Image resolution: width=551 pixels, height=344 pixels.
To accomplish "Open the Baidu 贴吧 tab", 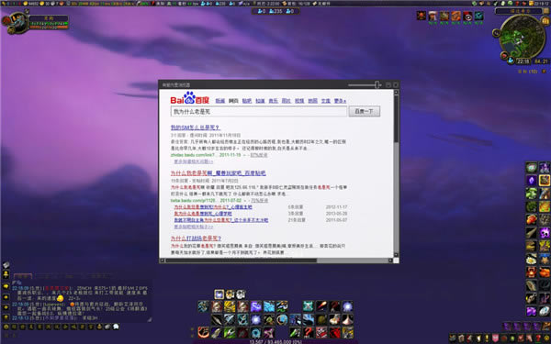I will (x=247, y=101).
